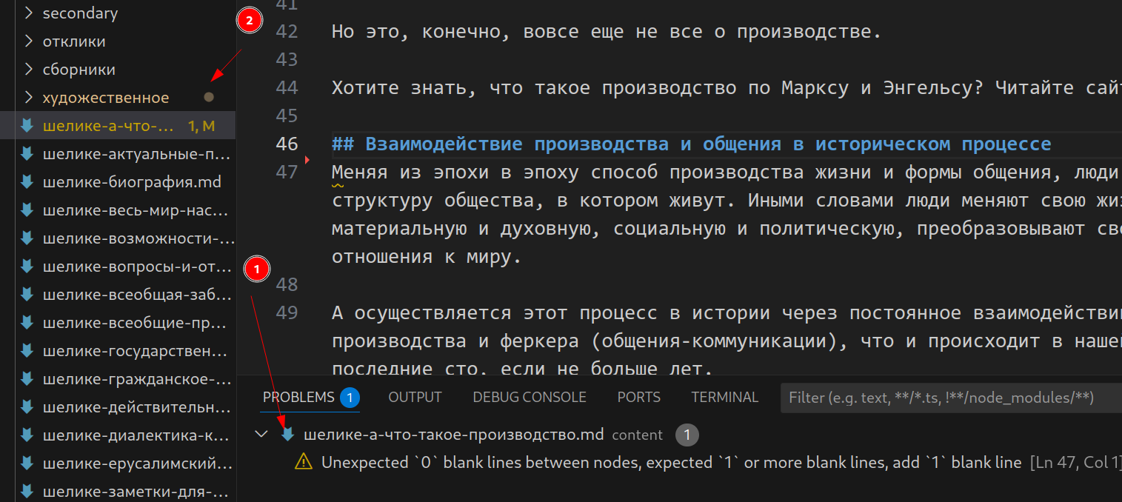Viewport: 1122px width, 502px height.
Task: Collapse the problems file group chevron
Action: tap(261, 435)
